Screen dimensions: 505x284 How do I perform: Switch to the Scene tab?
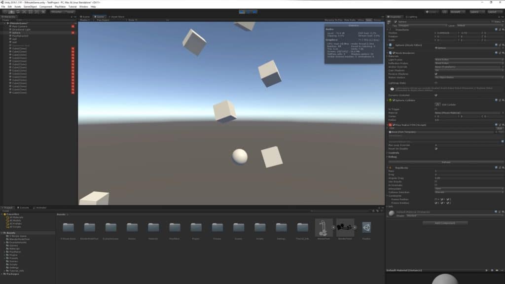point(85,17)
